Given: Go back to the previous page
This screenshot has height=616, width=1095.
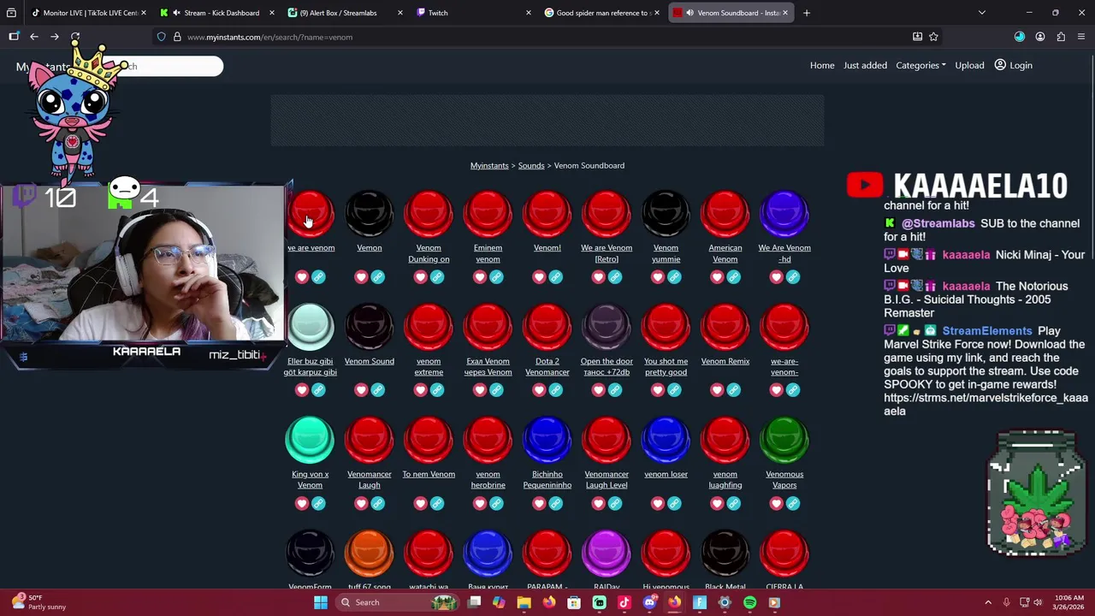Looking at the screenshot, I should [x=34, y=37].
